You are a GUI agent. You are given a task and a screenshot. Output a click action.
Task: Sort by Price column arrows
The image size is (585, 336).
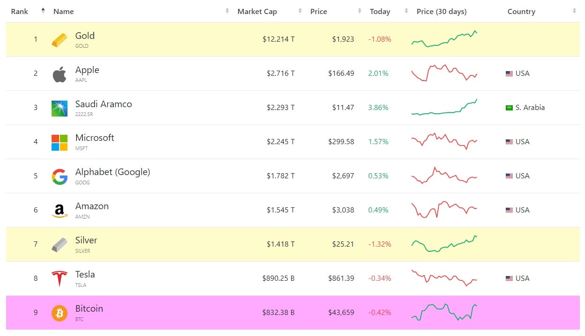pos(360,11)
